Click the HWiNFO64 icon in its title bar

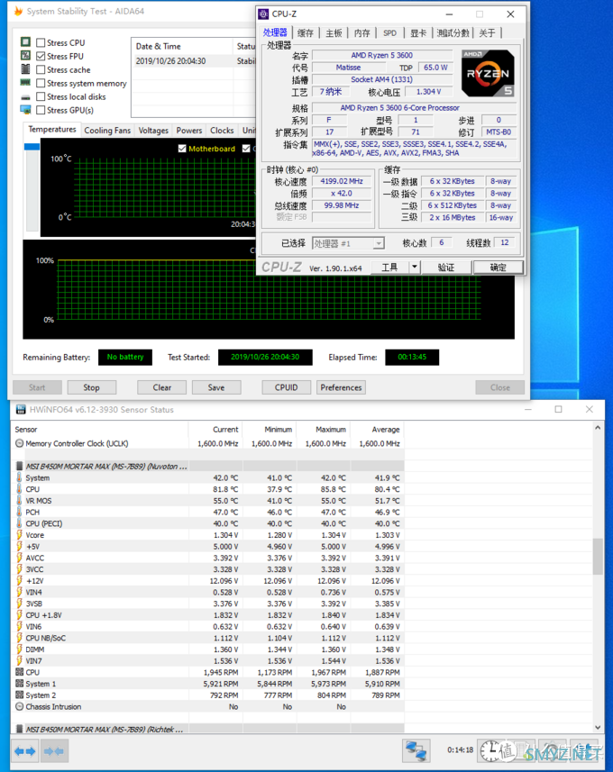click(x=21, y=409)
